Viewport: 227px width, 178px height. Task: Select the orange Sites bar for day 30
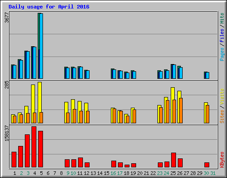tap(207, 114)
